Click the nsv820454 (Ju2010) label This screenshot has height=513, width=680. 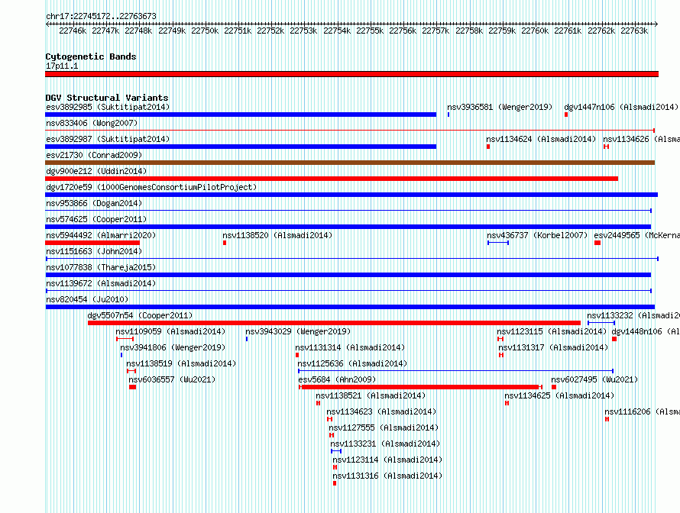click(87, 299)
